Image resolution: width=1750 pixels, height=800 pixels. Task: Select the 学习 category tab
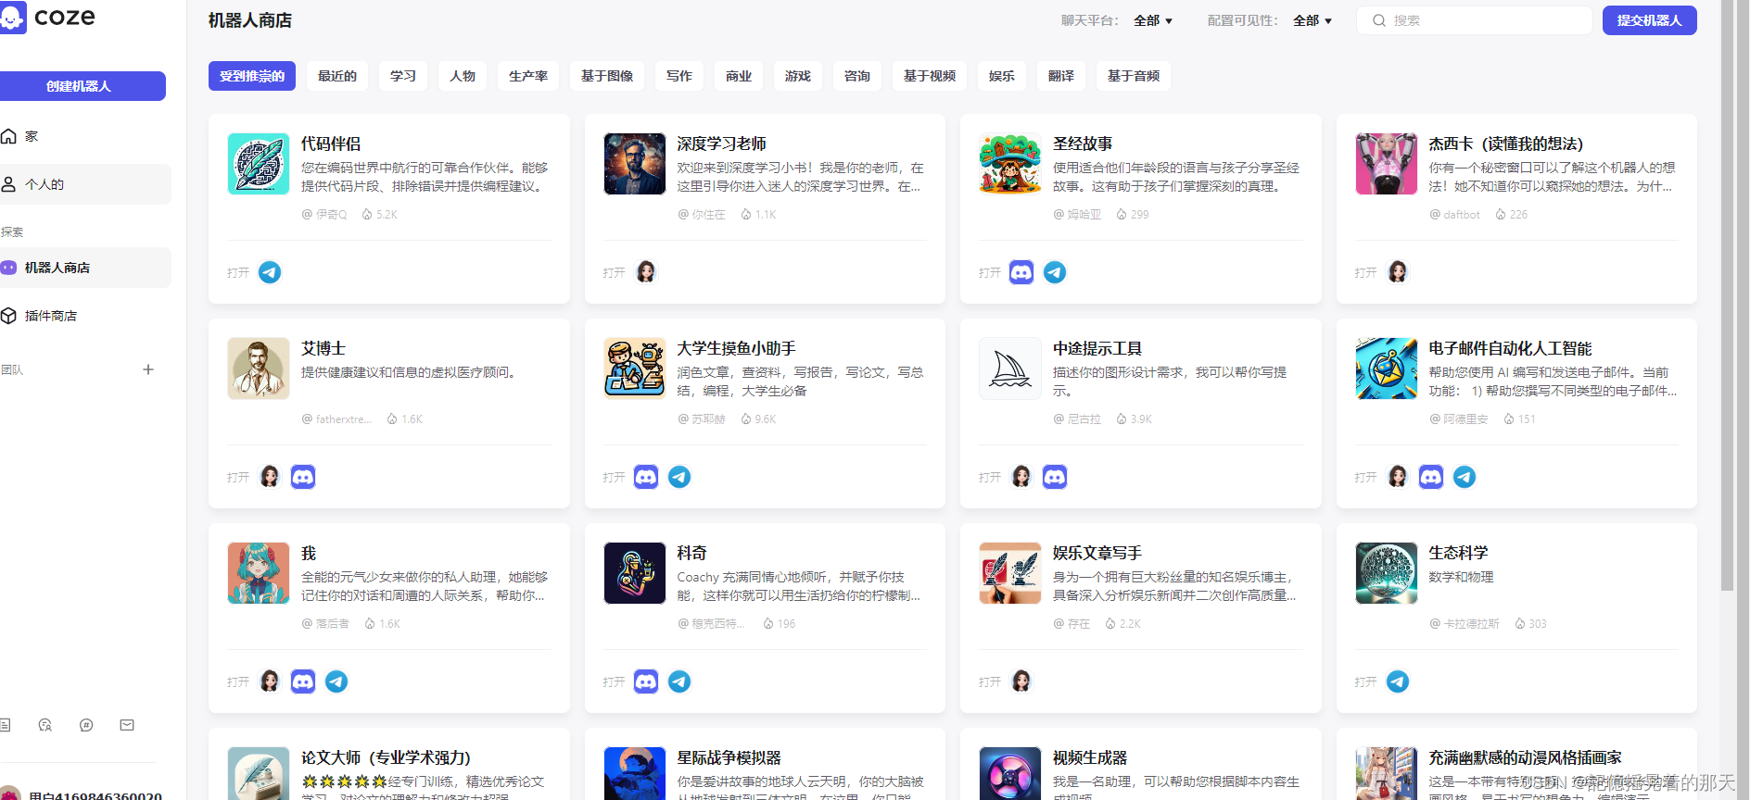(x=403, y=76)
